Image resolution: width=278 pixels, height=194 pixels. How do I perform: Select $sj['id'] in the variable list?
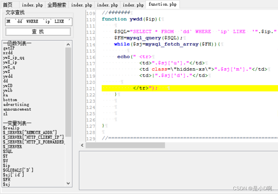tap(13, 175)
